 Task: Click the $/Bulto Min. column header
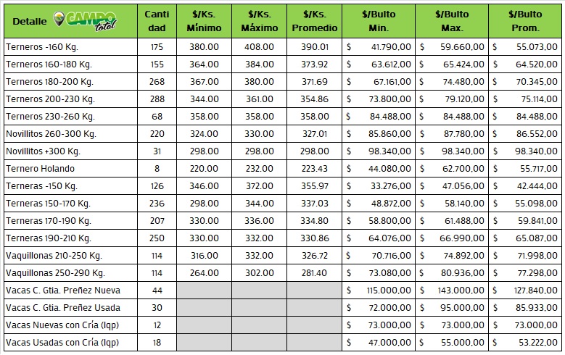[379, 21]
